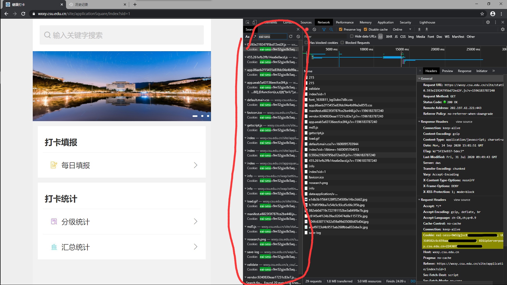Click the network search magnifier icon
The height and width of the screenshot is (285, 507).
coord(331,30)
